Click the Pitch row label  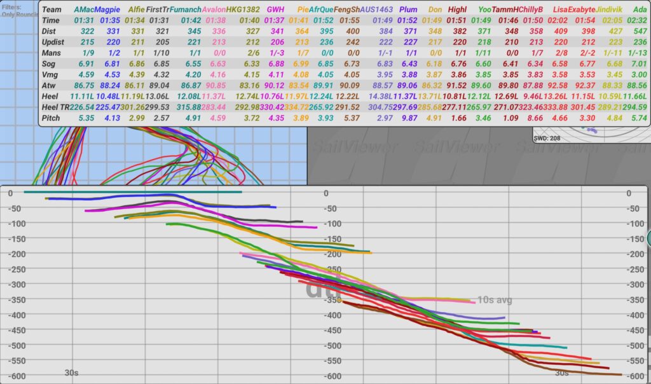pos(51,118)
